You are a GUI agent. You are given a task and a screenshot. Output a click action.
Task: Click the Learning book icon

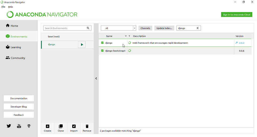(x=8, y=47)
